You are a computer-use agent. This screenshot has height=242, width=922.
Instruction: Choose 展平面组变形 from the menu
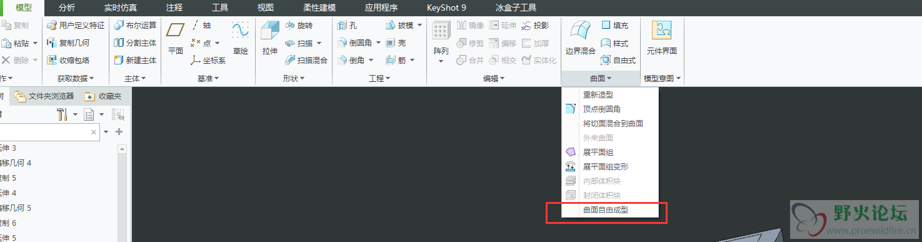point(606,167)
